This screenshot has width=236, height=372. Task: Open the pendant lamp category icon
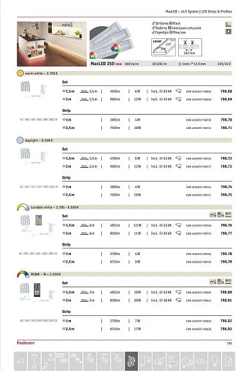coord(34,361)
